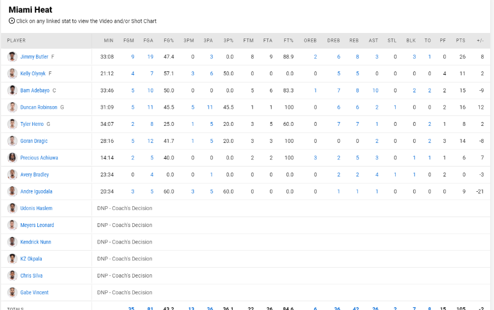Open Tyler Herro's player link

coord(32,124)
